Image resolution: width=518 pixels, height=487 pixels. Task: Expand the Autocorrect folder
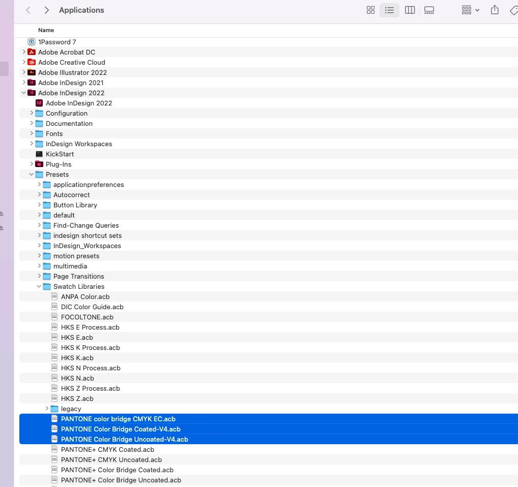(39, 195)
